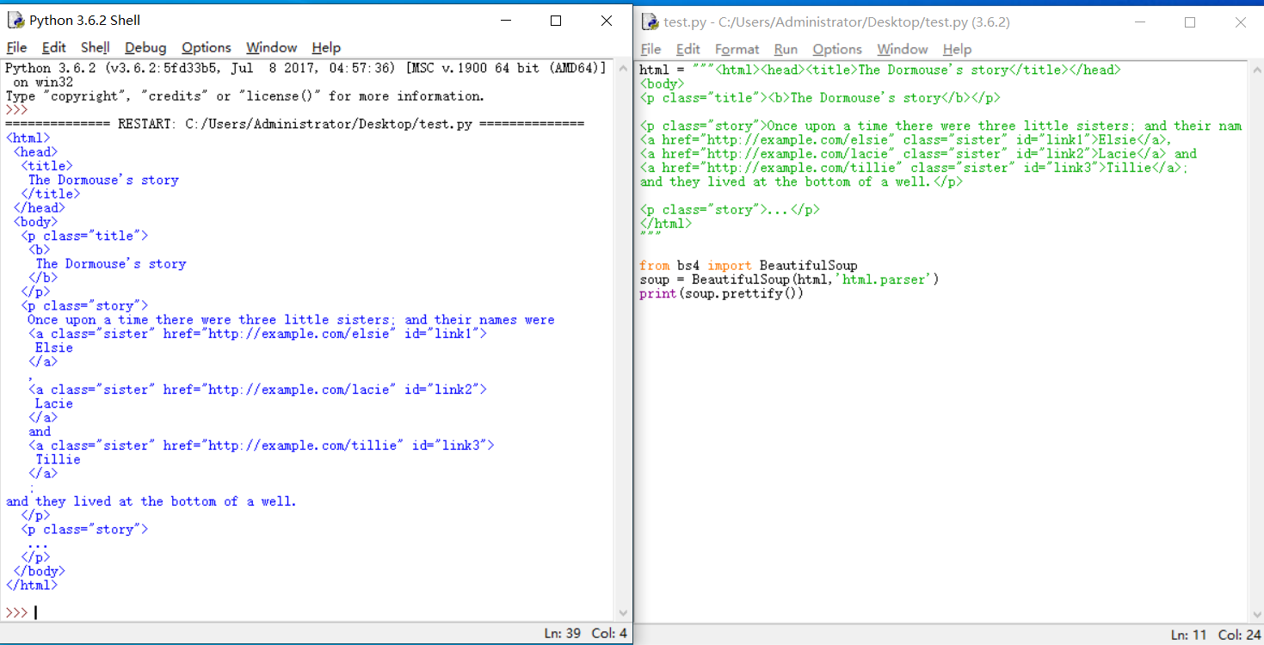Image resolution: width=1264 pixels, height=645 pixels.
Task: Open File menu in test.py editor
Action: coord(650,49)
